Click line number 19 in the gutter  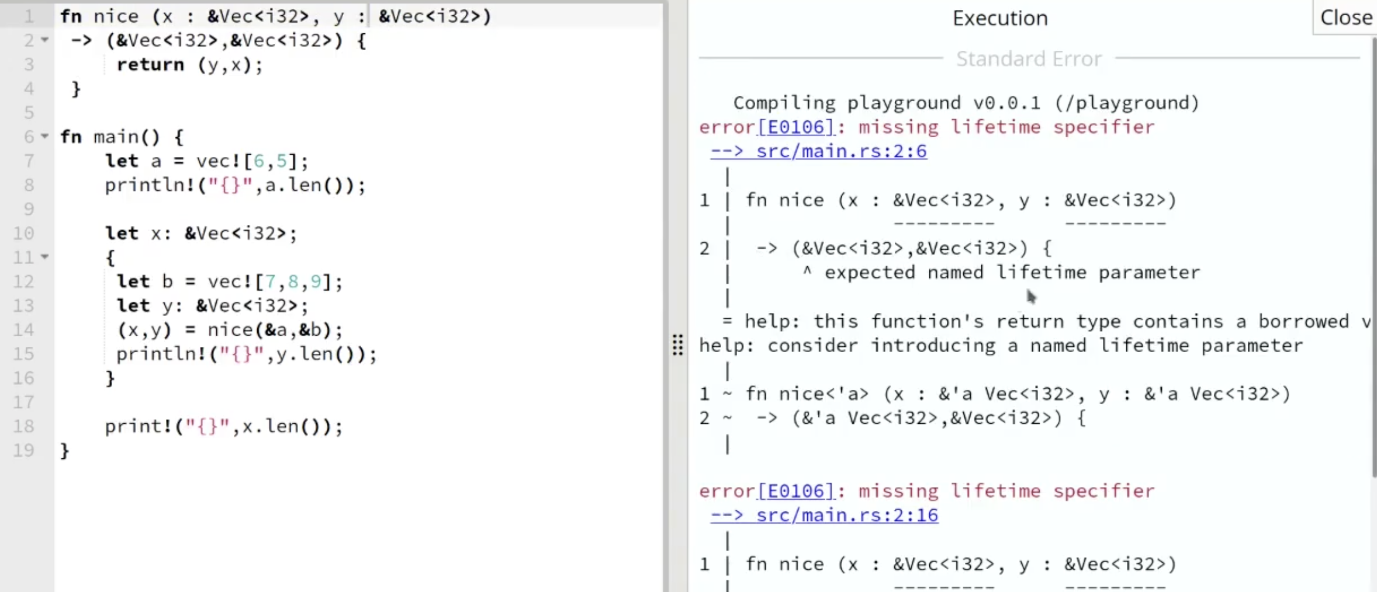click(23, 450)
